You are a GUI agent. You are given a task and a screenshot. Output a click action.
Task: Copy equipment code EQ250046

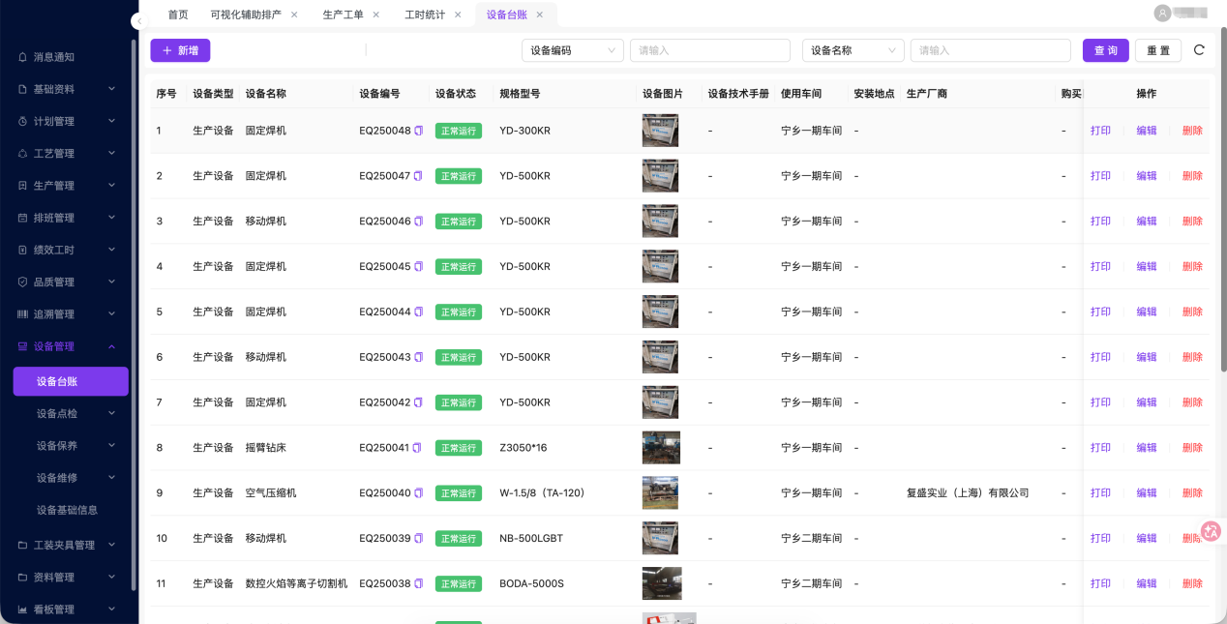(419, 222)
